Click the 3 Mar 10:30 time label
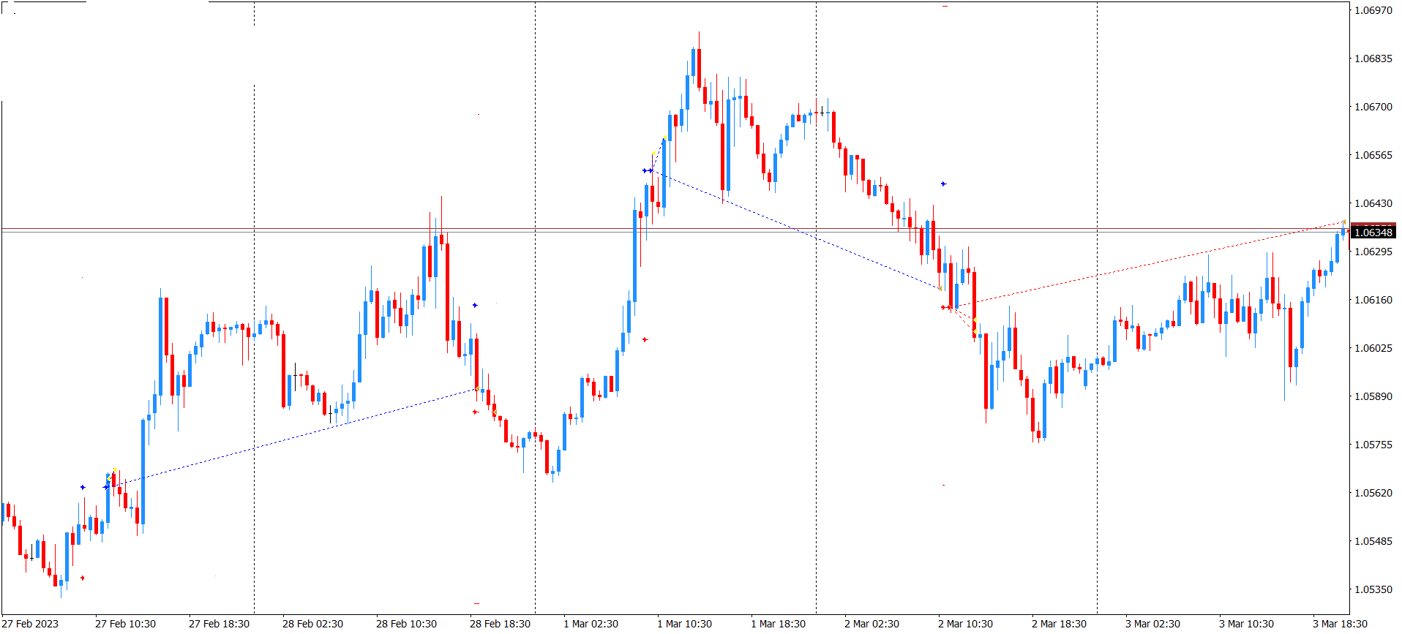This screenshot has width=1402, height=634. click(1246, 624)
